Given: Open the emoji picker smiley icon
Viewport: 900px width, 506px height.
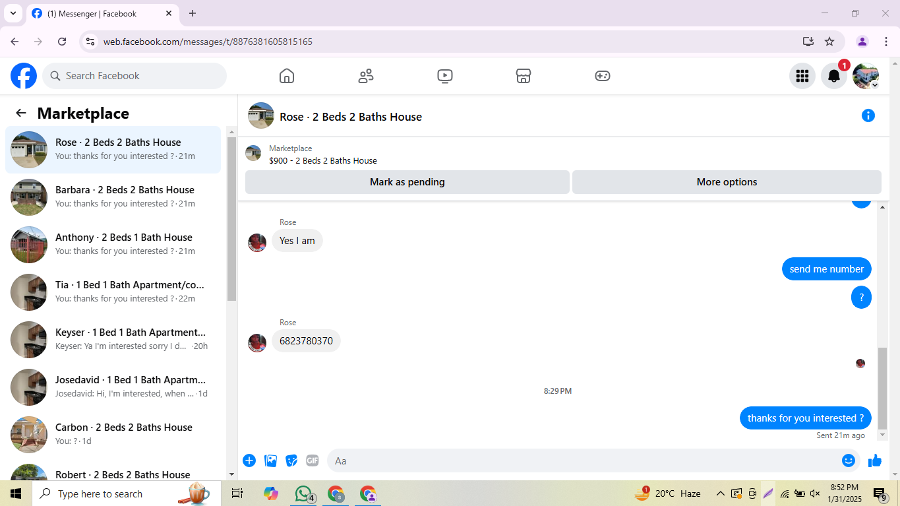Looking at the screenshot, I should tap(849, 460).
